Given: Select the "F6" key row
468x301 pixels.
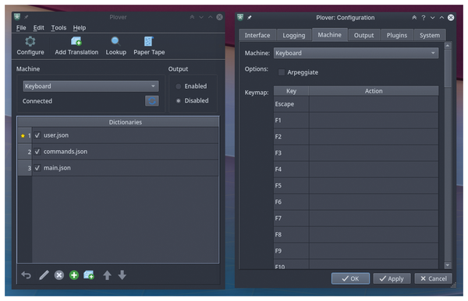Looking at the screenshot, I should coord(356,202).
